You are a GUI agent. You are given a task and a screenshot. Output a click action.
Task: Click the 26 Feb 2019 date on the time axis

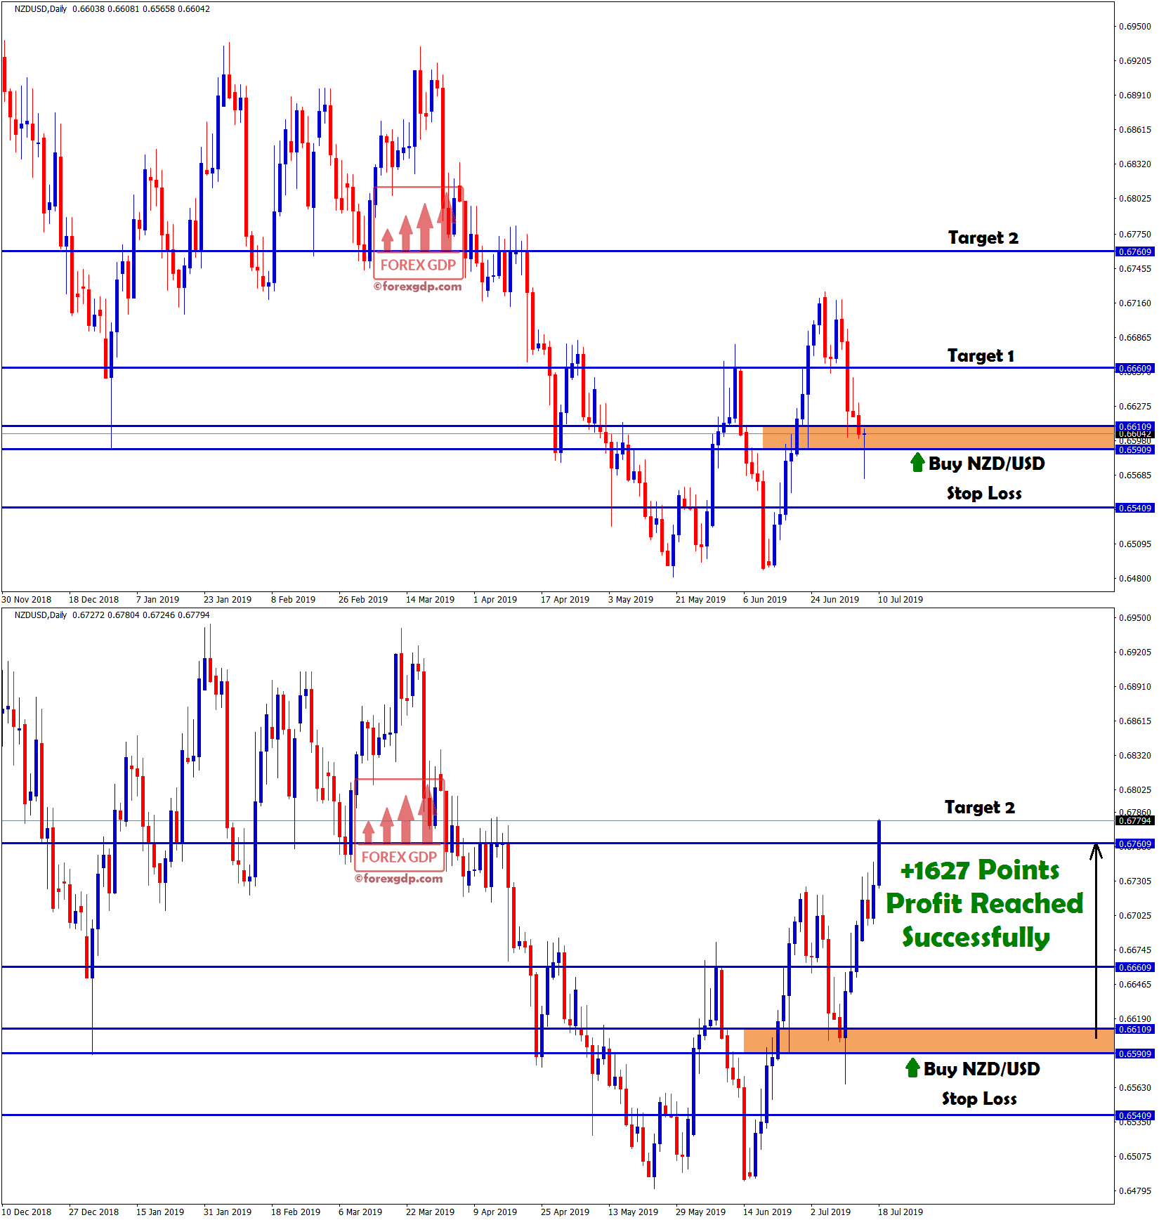click(363, 599)
